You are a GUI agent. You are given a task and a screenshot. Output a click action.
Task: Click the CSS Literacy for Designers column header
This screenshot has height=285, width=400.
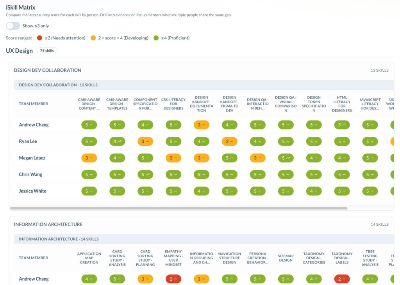coord(173,104)
